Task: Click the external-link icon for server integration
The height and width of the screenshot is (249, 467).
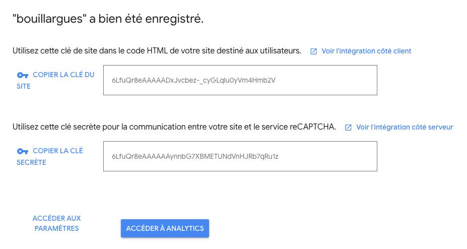Action: coord(348,128)
